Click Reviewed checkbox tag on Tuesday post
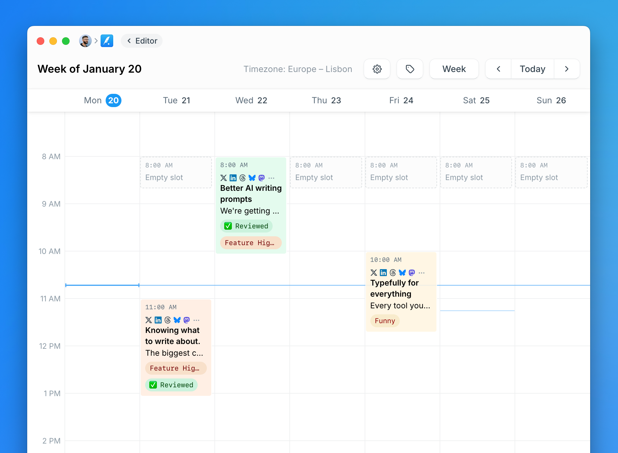Image resolution: width=618 pixels, height=453 pixels. click(171, 385)
